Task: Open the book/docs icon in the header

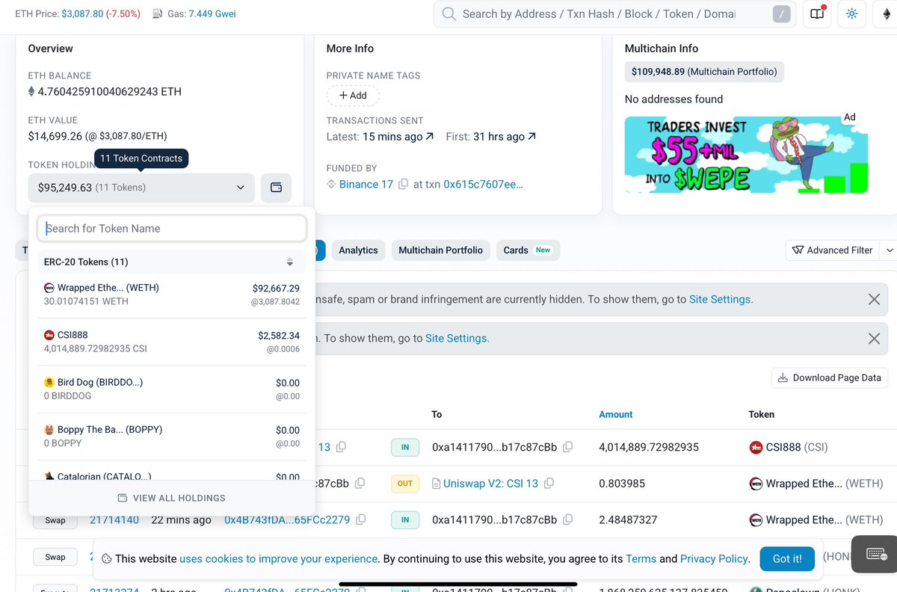Action: pos(817,13)
